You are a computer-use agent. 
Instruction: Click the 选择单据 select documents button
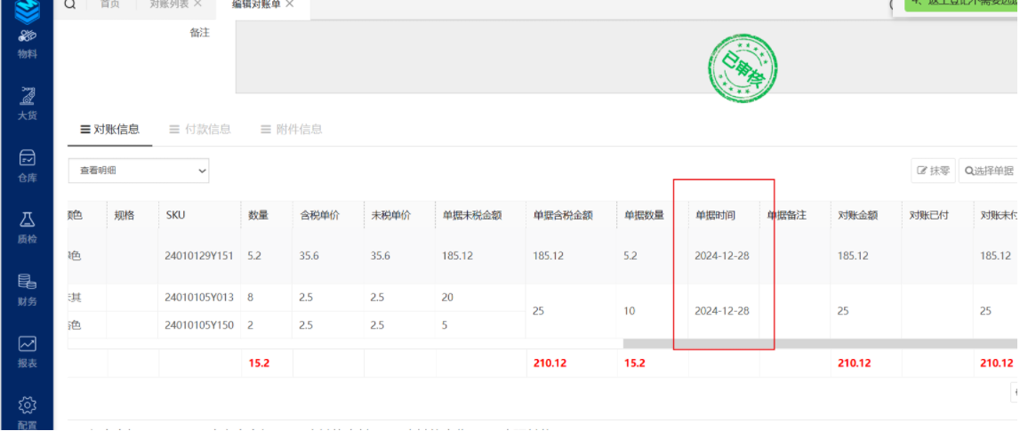coord(988,171)
